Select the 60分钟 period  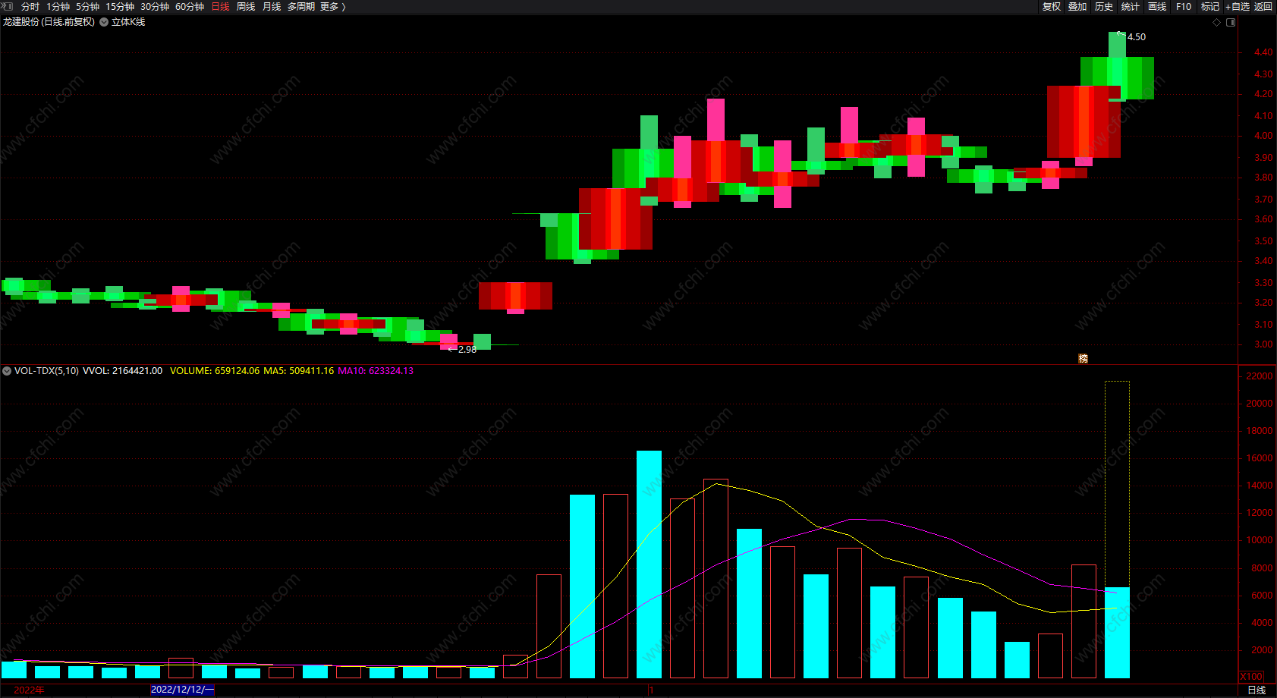(x=190, y=7)
